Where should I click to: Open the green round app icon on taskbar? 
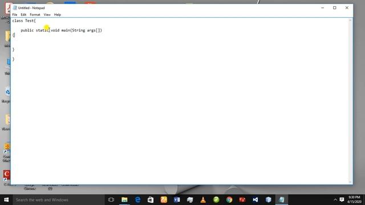click(216, 200)
